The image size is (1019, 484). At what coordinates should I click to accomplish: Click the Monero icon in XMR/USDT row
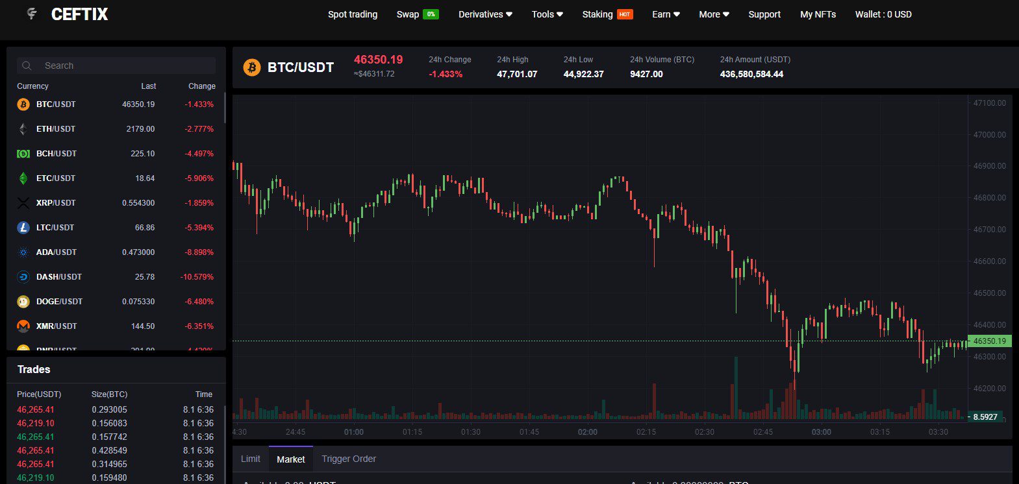(x=23, y=326)
